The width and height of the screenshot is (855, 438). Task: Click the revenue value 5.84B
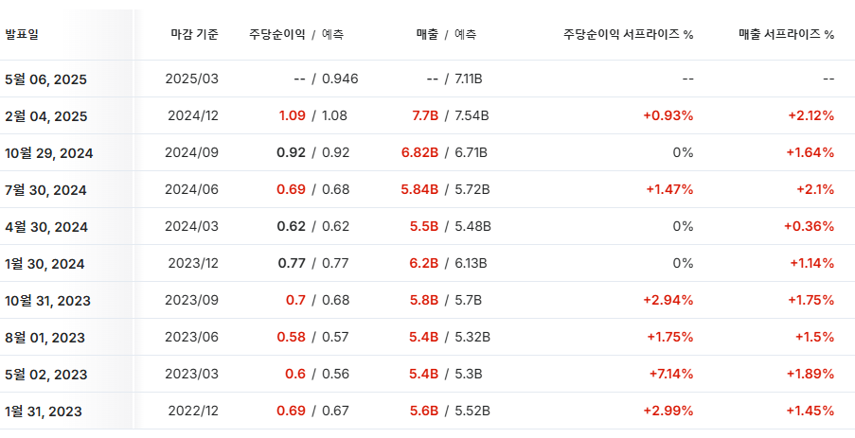click(x=419, y=189)
